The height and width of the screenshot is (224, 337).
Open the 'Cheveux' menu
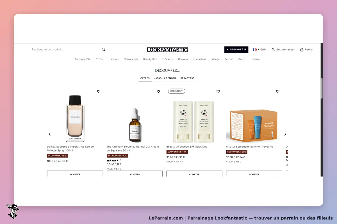183,59
